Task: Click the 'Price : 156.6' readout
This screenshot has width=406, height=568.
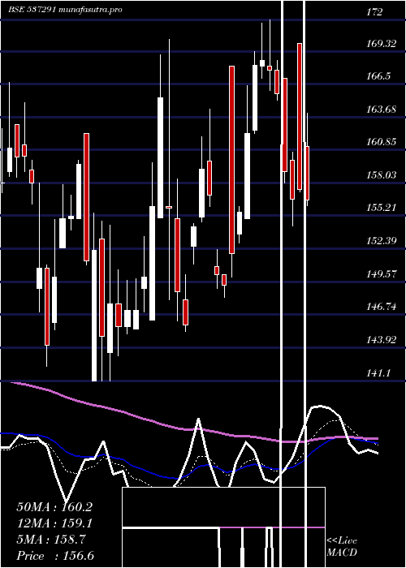Action: [55, 556]
